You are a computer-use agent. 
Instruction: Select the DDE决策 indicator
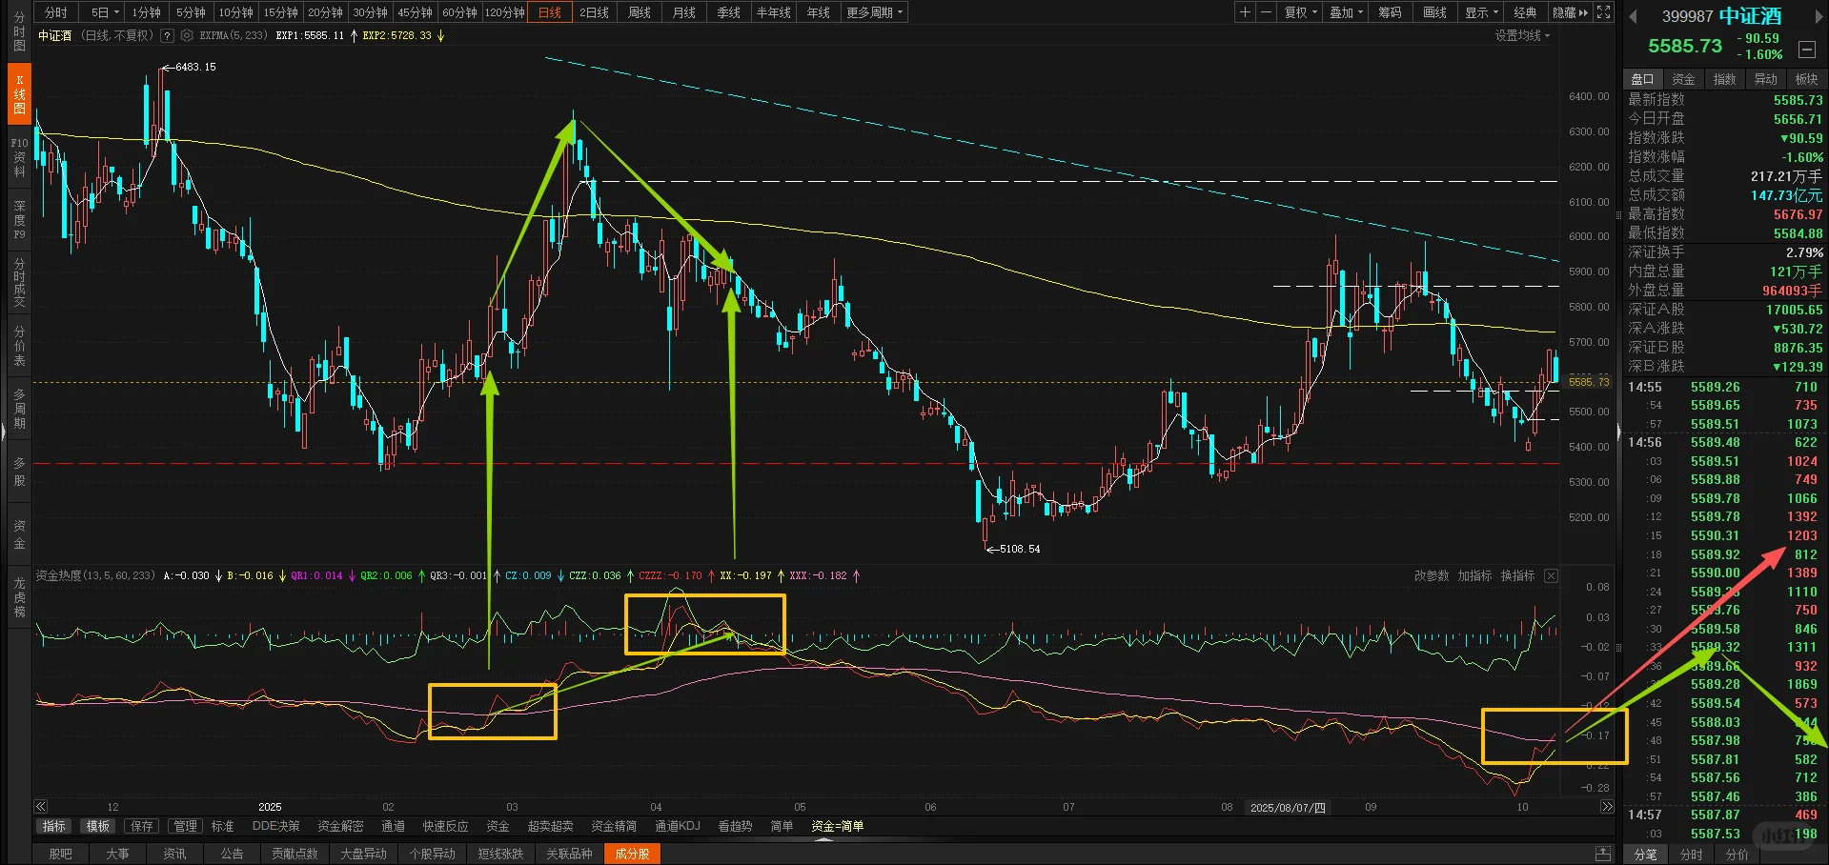[275, 826]
